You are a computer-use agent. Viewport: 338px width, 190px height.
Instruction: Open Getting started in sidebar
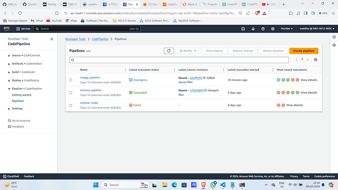[x=21, y=95]
